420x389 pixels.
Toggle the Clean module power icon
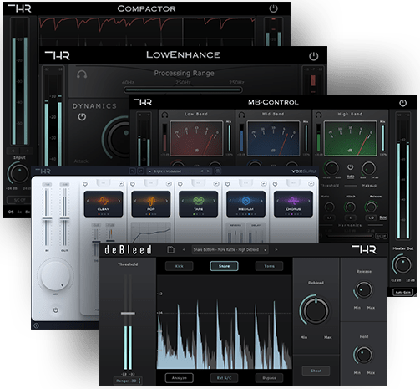click(x=85, y=184)
